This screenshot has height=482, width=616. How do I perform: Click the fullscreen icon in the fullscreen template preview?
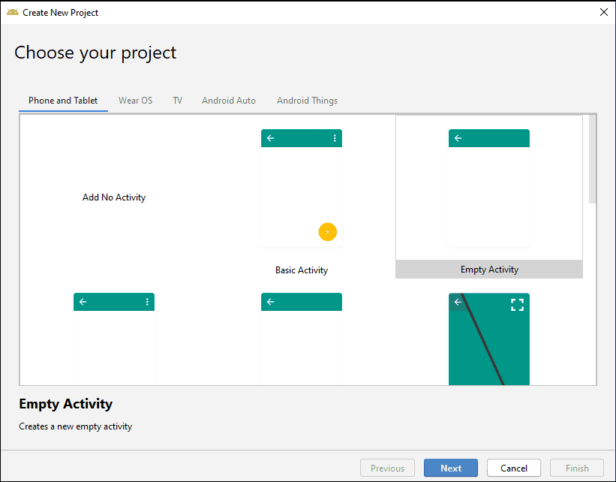(518, 305)
